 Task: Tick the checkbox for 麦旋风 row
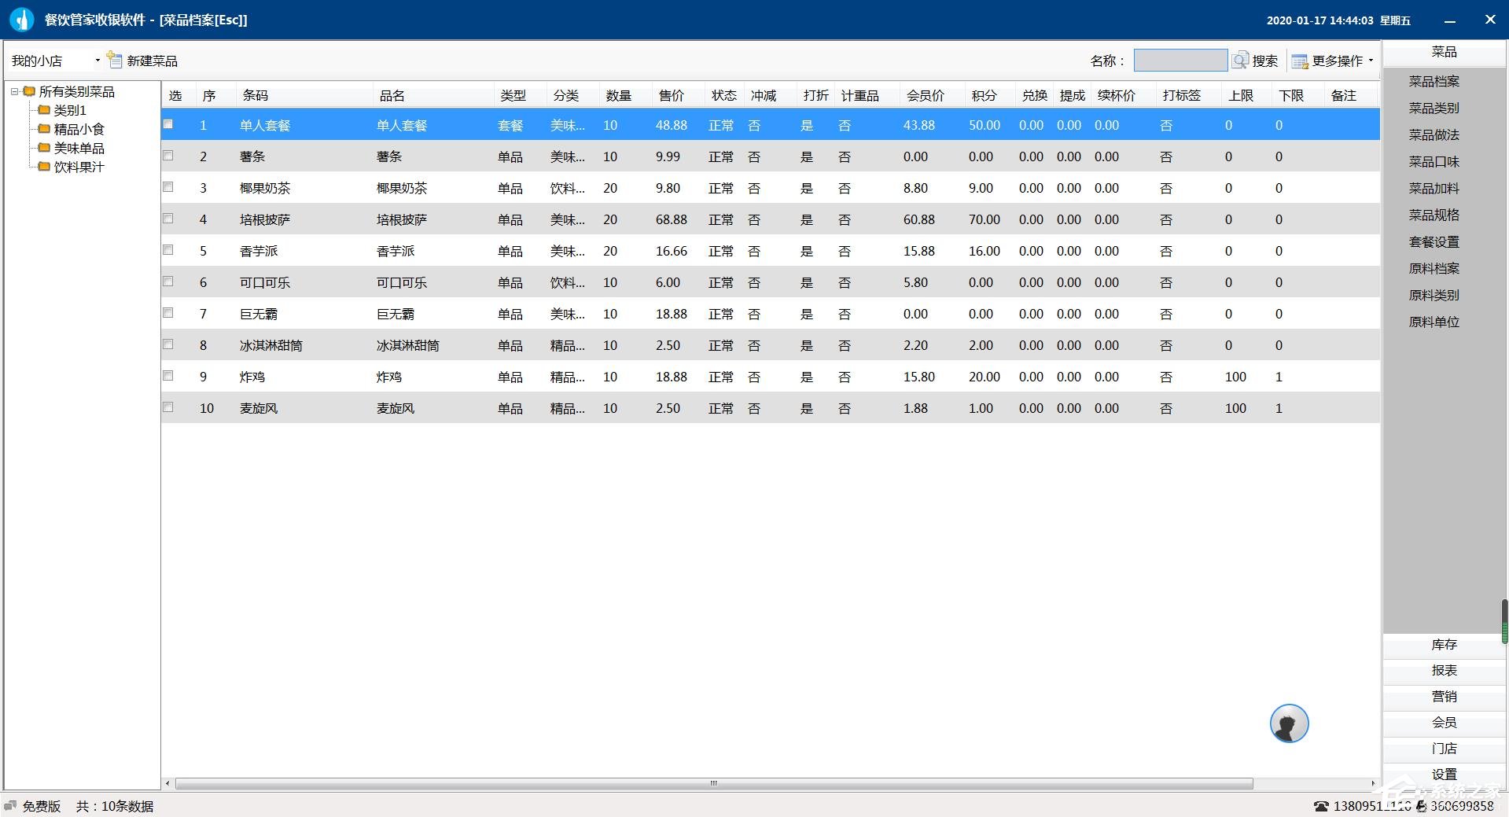pos(168,407)
